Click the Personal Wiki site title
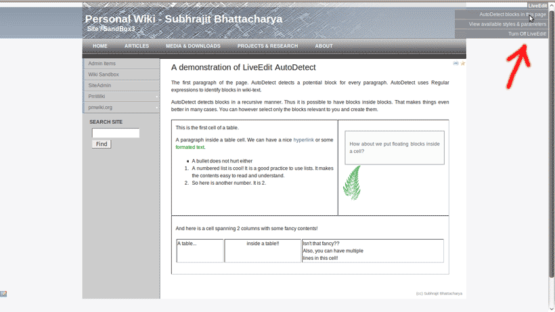Viewport: 555px width, 312px height. (x=183, y=19)
